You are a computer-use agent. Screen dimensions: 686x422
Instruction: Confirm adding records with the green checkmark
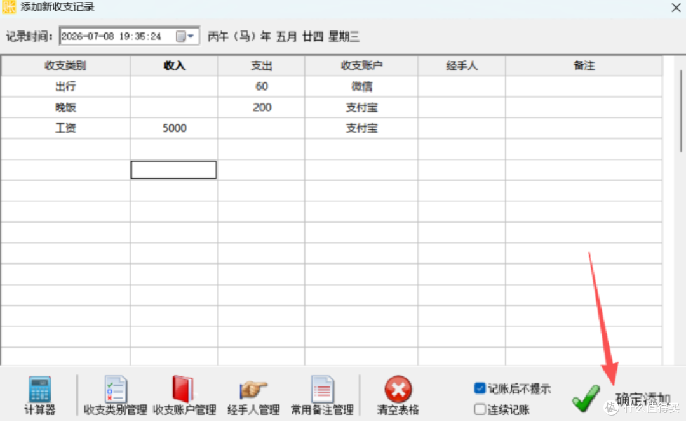(x=586, y=398)
